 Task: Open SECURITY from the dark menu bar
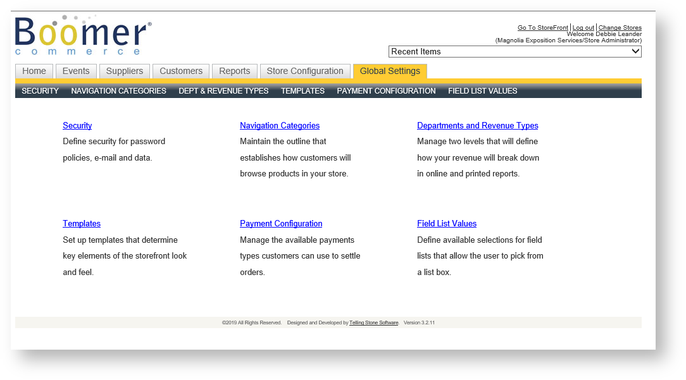point(39,90)
